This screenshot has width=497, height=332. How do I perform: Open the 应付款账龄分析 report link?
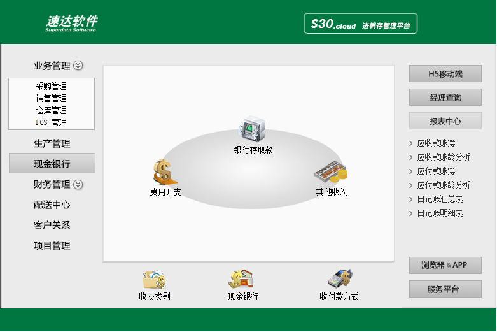click(444, 185)
